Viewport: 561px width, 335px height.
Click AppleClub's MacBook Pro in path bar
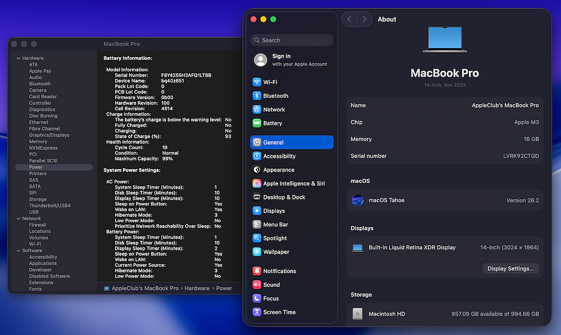point(145,288)
